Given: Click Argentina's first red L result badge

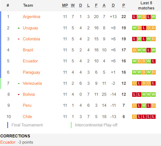Looking at the screenshot, I should [134, 17].
